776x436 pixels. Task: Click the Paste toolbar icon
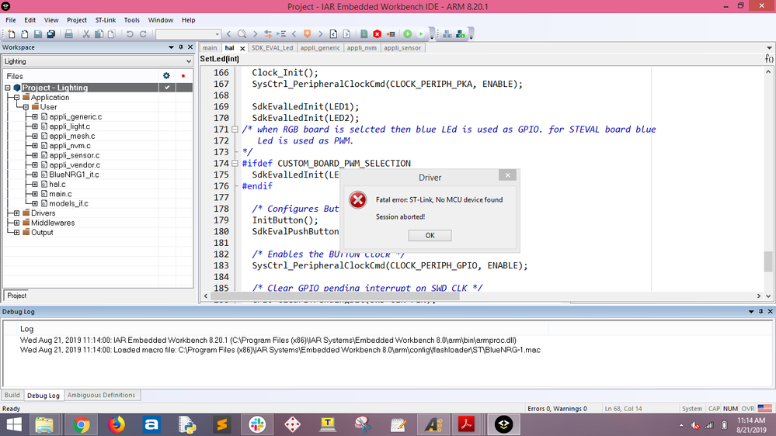[112, 34]
